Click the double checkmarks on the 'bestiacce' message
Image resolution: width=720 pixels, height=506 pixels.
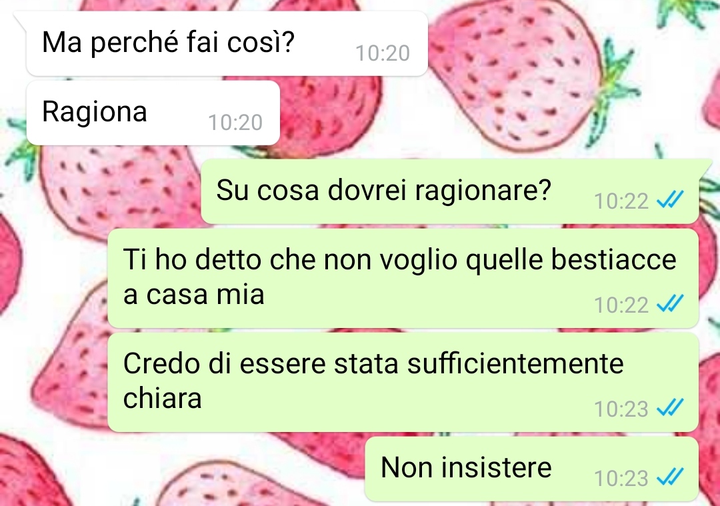coord(670,304)
